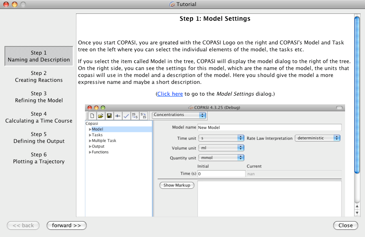Expand the Model tree item
This screenshot has width=365, height=237.
pos(89,129)
